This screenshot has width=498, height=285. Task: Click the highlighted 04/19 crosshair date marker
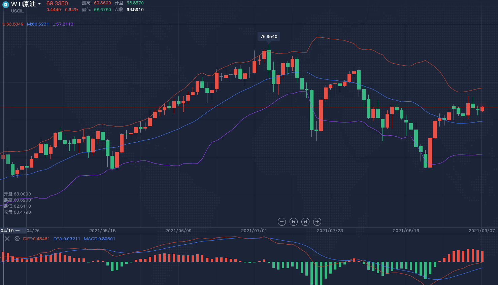tap(7, 231)
